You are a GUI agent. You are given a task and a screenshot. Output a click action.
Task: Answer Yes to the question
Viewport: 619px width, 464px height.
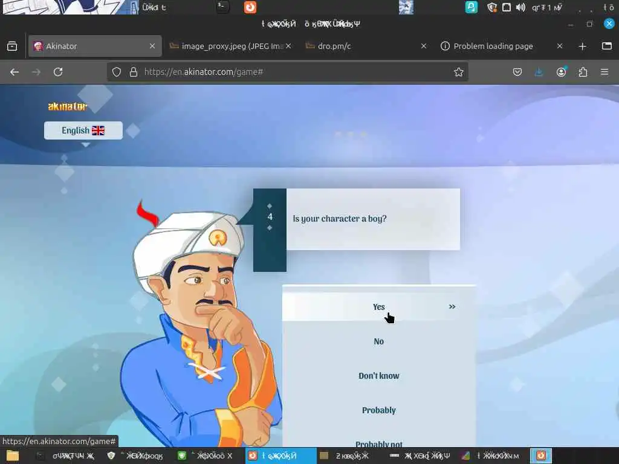[x=379, y=307]
